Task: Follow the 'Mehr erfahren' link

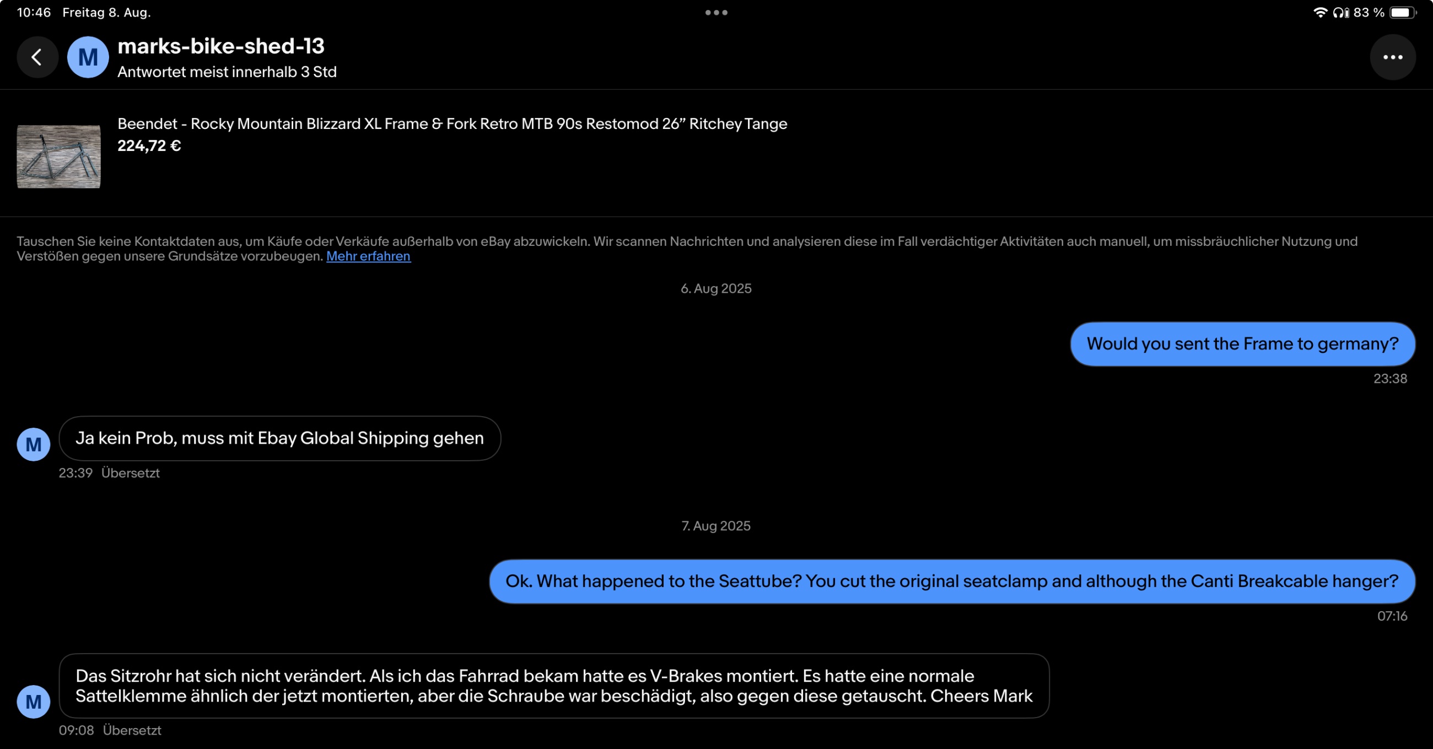Action: click(368, 256)
